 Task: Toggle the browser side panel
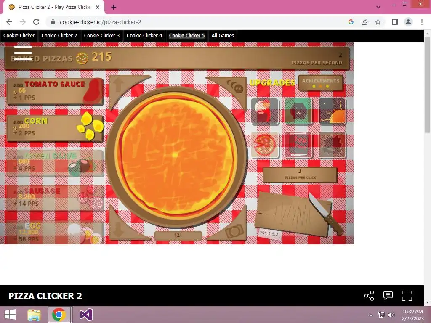pos(395,22)
